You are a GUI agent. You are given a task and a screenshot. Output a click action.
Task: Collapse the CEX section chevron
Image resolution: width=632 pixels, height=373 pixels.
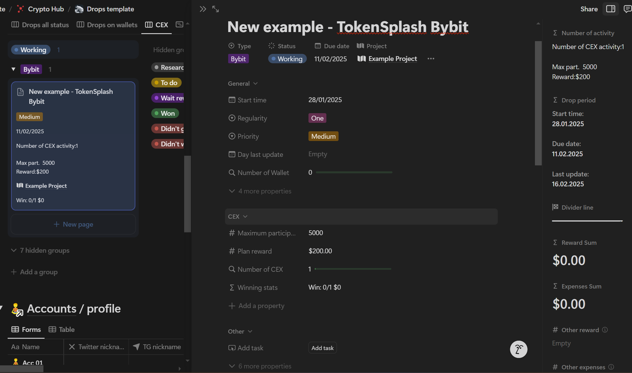(245, 216)
